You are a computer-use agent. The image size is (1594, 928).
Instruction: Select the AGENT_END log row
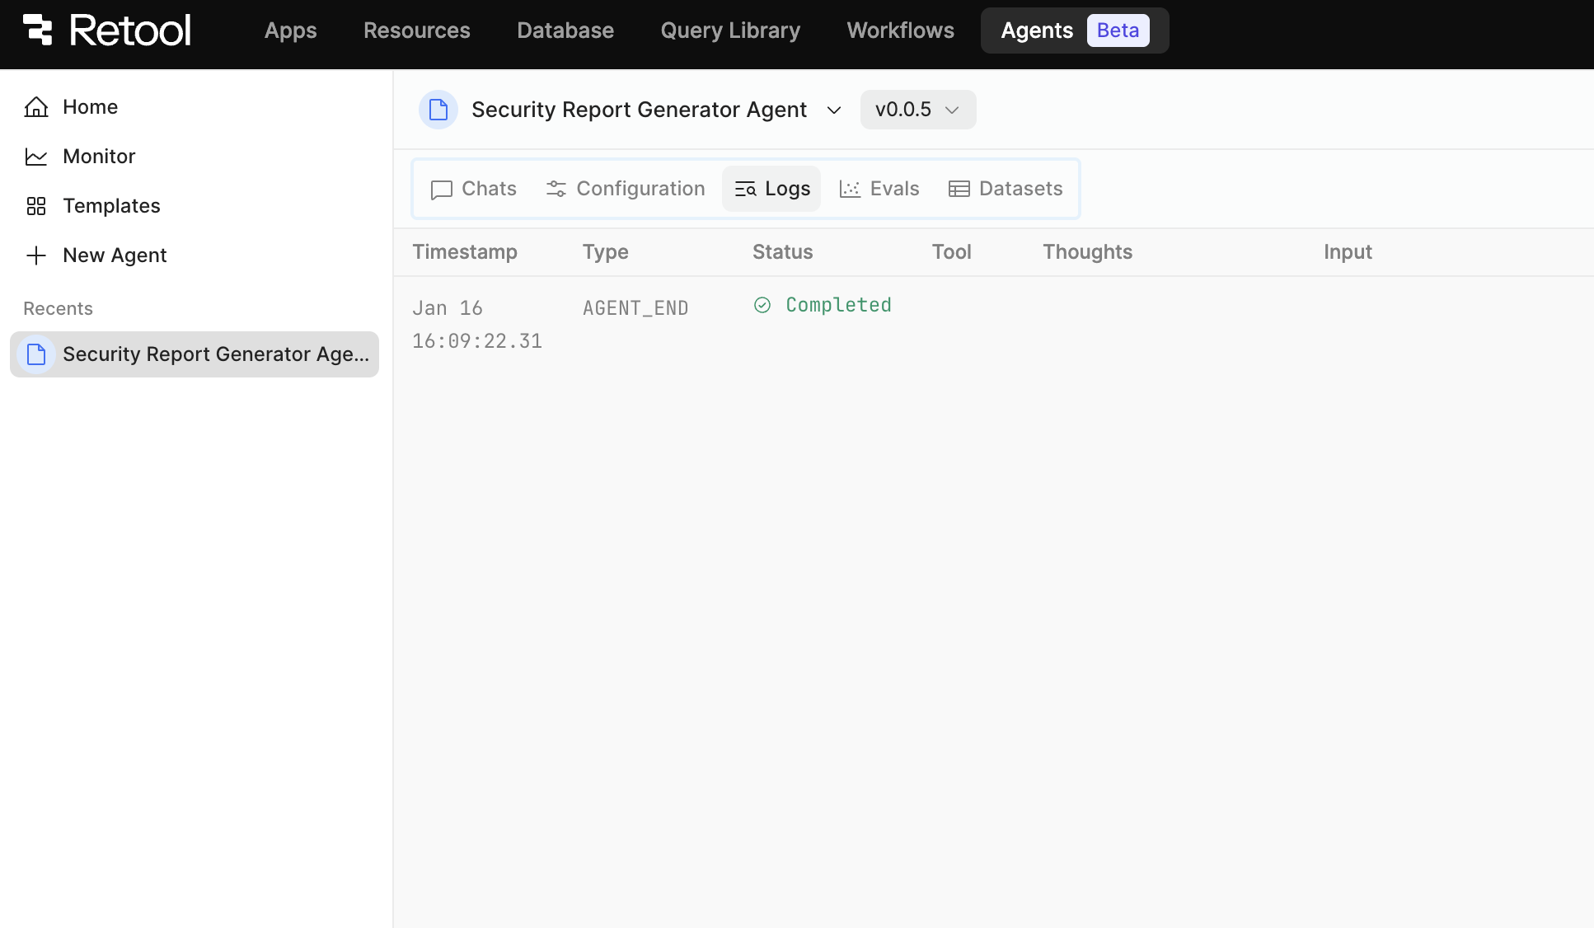pos(635,308)
